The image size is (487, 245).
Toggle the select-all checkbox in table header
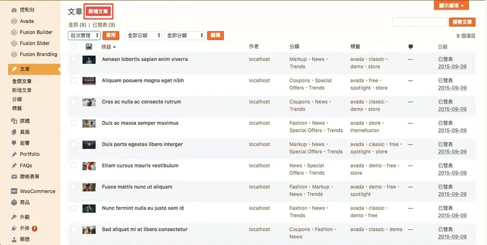click(x=74, y=47)
